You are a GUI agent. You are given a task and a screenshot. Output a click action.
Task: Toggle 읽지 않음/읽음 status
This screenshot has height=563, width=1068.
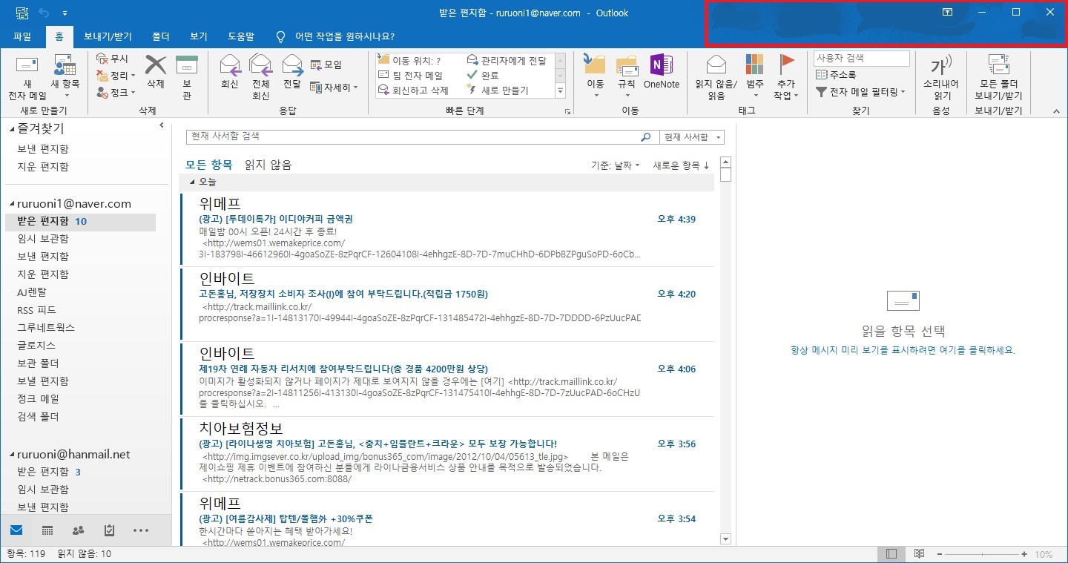click(x=716, y=78)
